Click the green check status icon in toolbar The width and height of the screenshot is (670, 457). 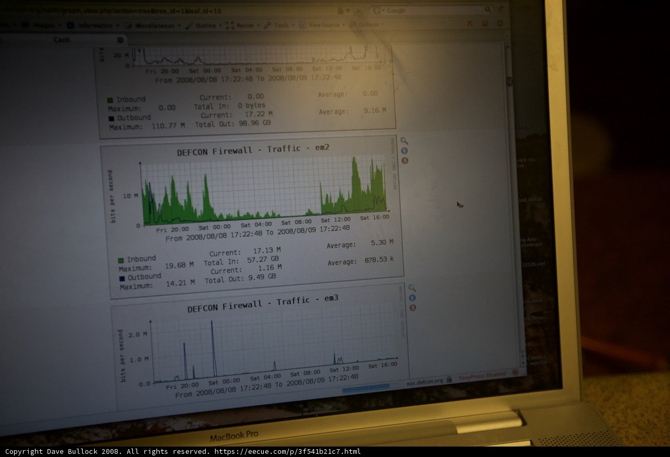500,23
